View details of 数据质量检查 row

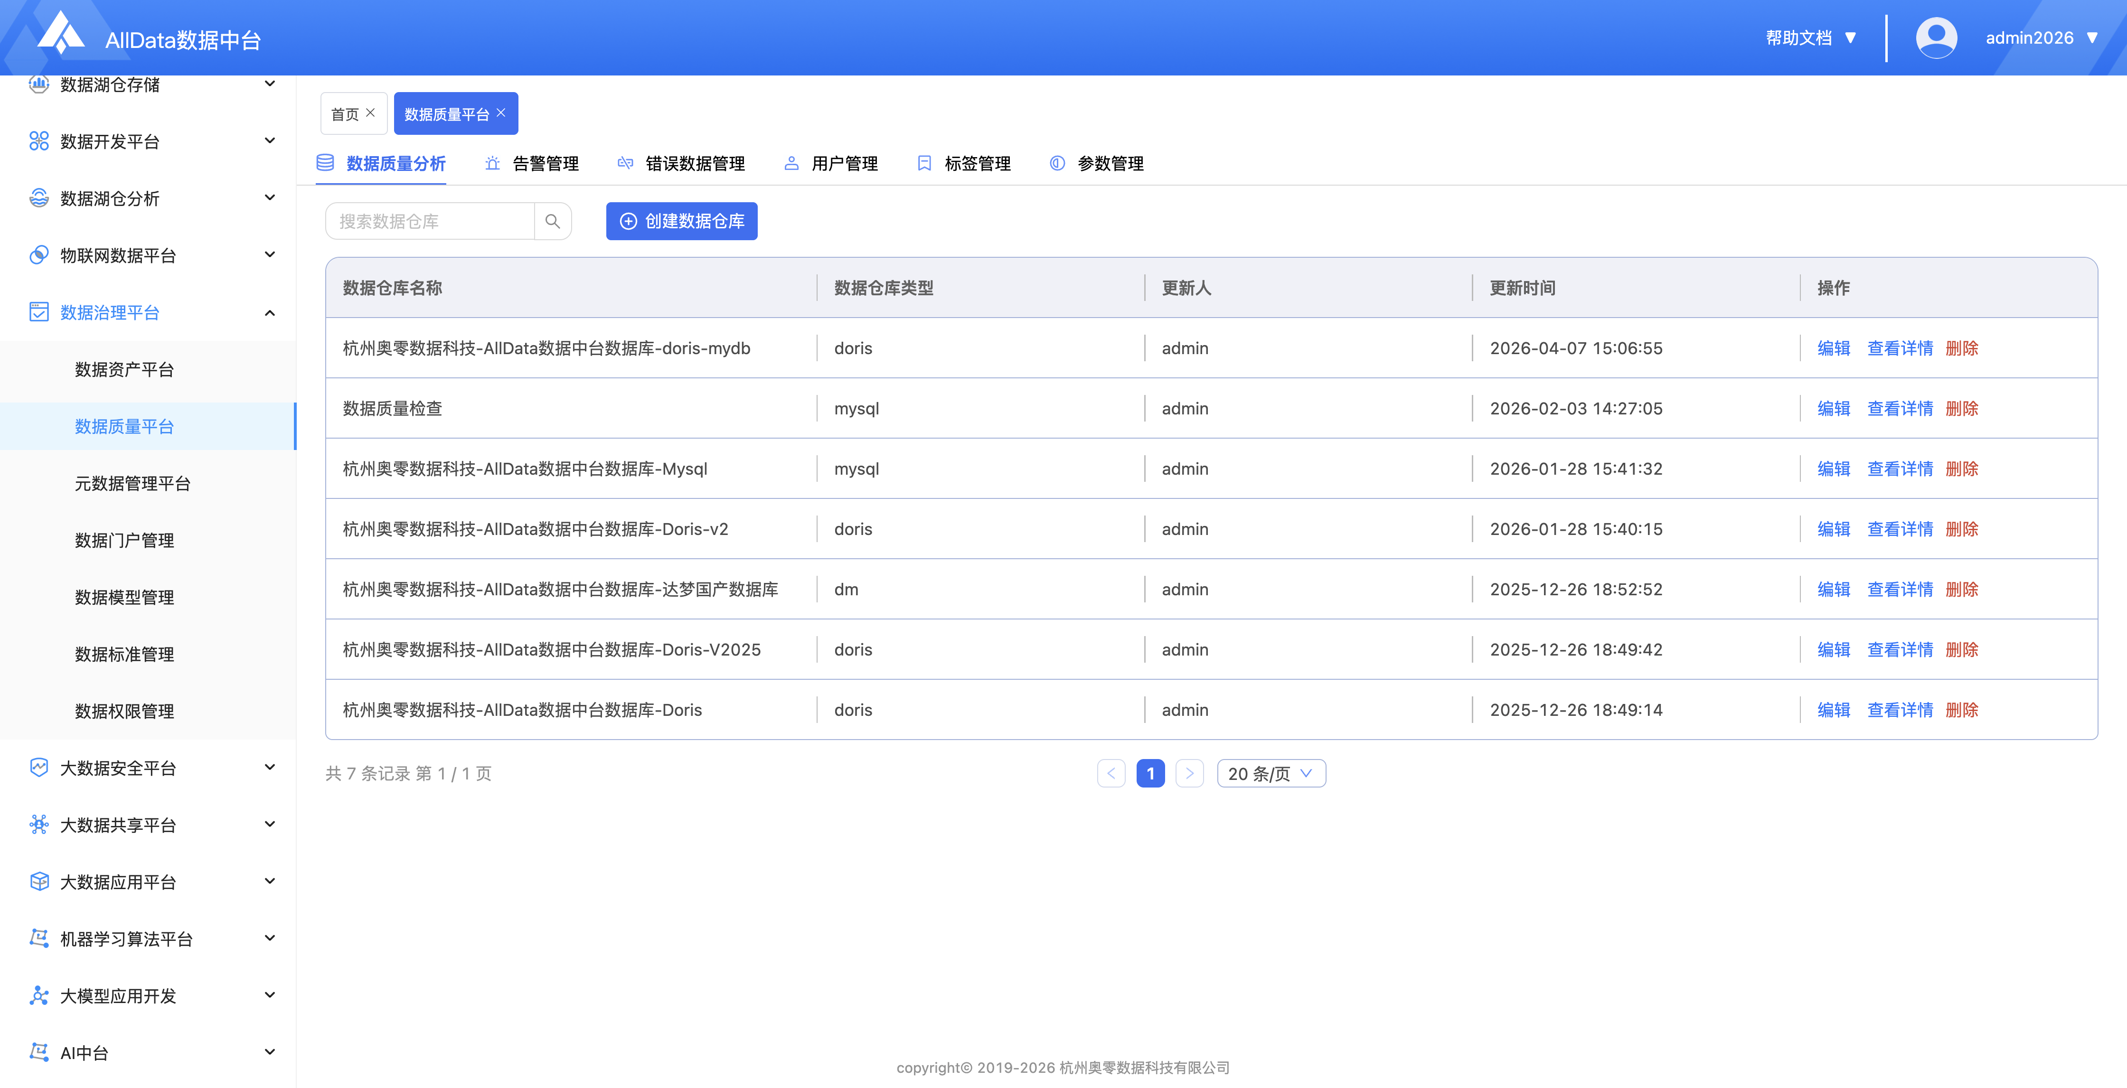click(x=1900, y=409)
